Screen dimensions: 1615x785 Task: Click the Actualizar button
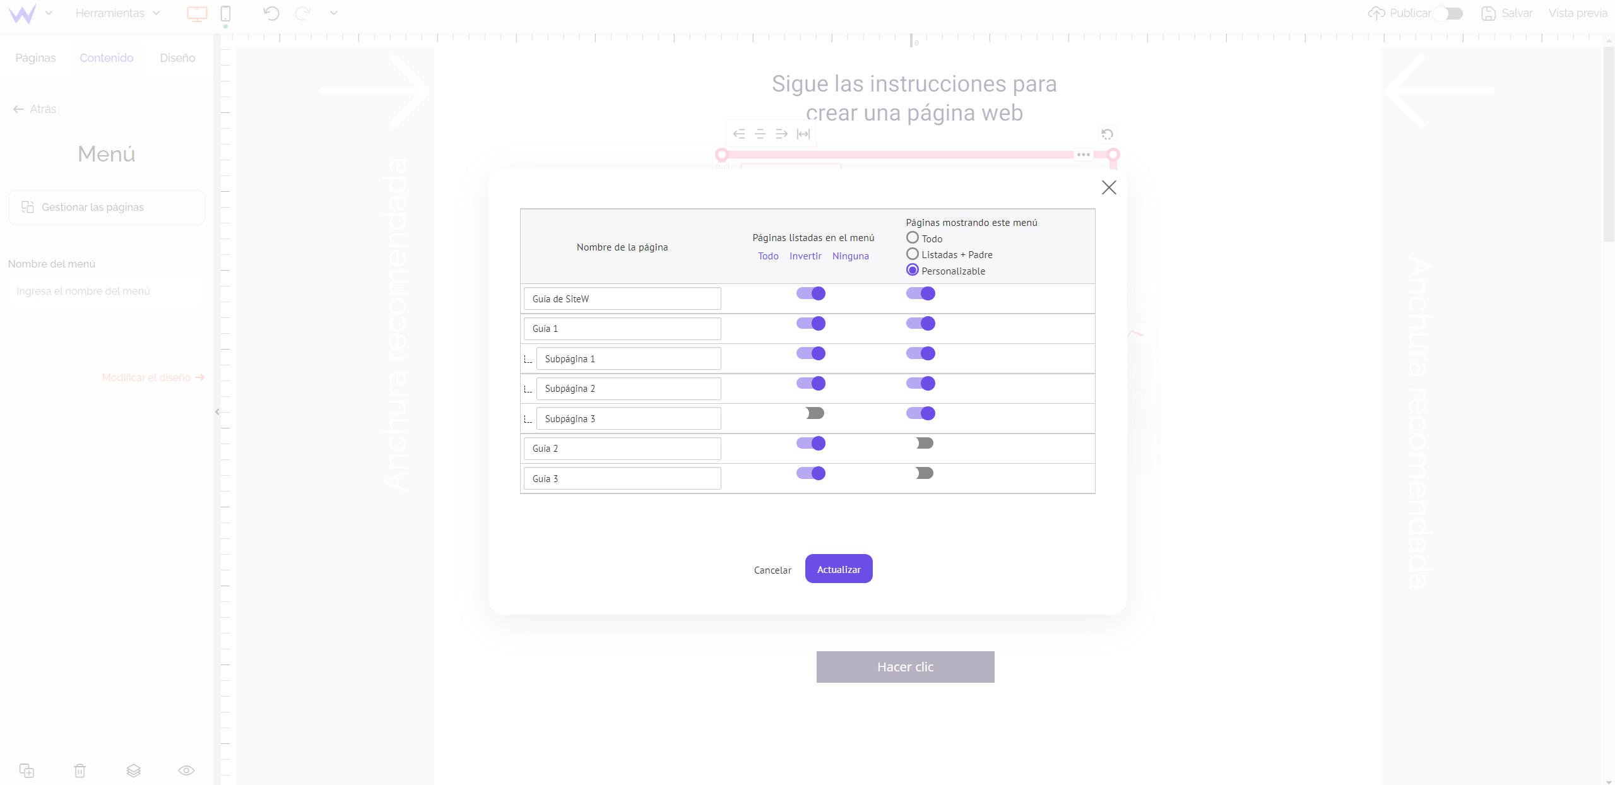(x=839, y=569)
